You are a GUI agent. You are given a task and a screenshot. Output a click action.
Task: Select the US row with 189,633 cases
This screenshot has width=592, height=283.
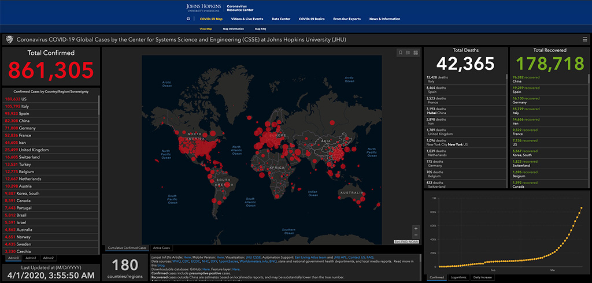tap(51, 99)
